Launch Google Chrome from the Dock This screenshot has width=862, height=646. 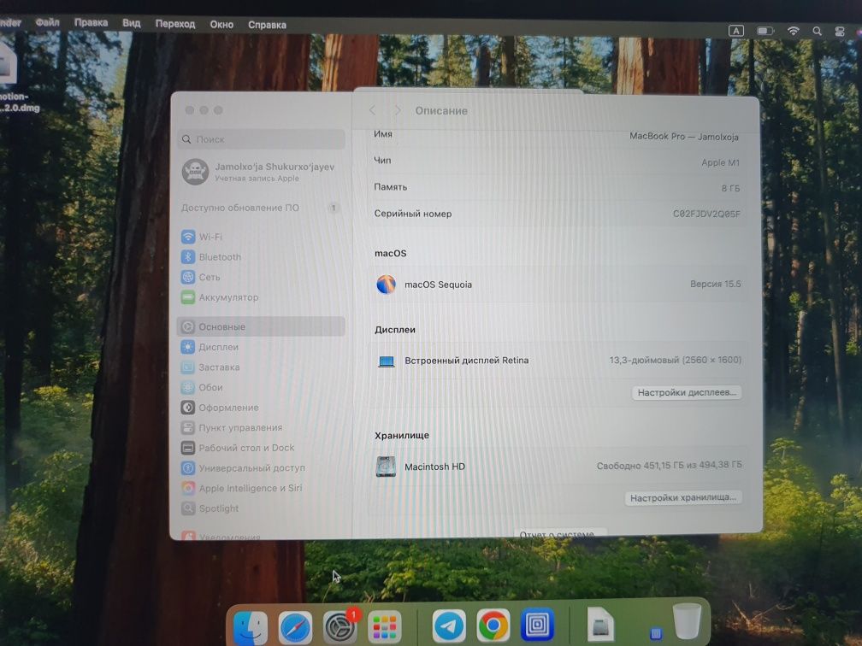(x=493, y=625)
